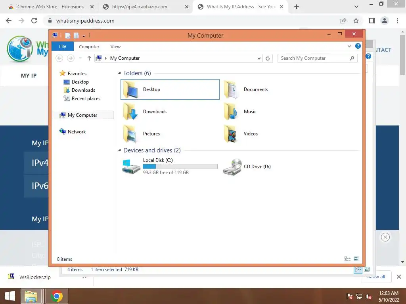Click Properties quick access toolbar icon
Image resolution: width=406 pixels, height=304 pixels.
point(67,35)
